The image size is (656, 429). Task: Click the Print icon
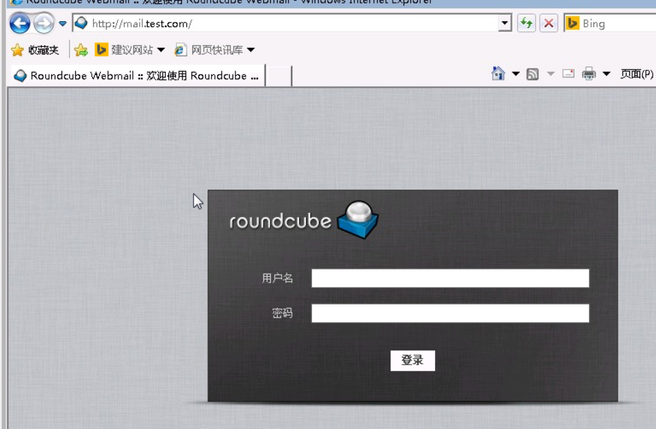(x=589, y=74)
